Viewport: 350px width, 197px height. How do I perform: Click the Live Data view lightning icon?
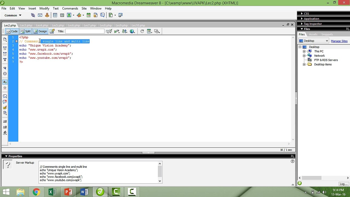point(52,31)
